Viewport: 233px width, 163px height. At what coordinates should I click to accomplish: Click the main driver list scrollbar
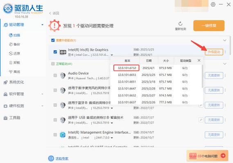click(230, 45)
